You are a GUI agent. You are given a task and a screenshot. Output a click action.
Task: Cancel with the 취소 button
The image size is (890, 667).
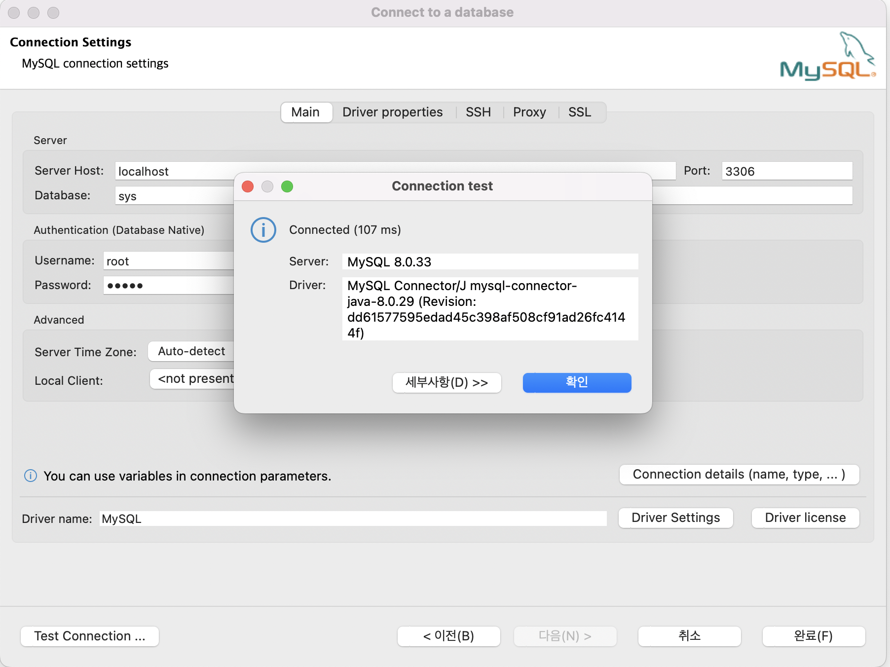point(690,636)
